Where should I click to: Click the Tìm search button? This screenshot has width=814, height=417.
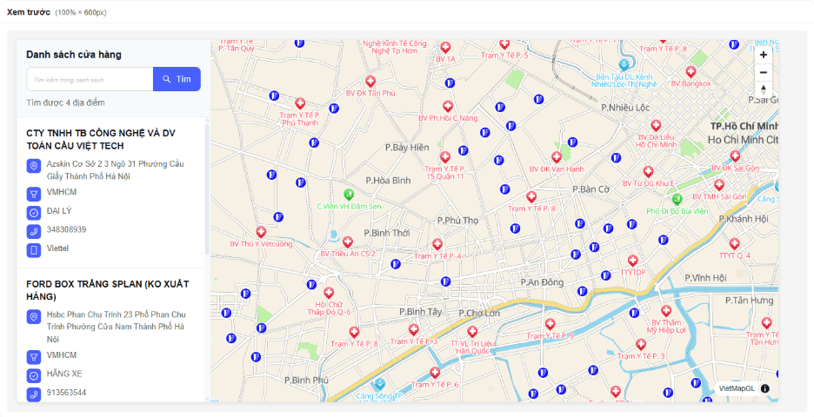click(x=177, y=79)
